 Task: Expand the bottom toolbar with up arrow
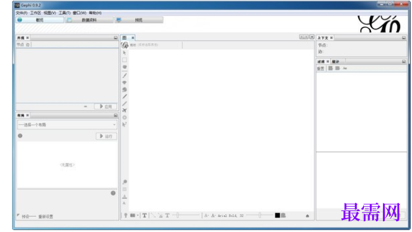coord(308,216)
